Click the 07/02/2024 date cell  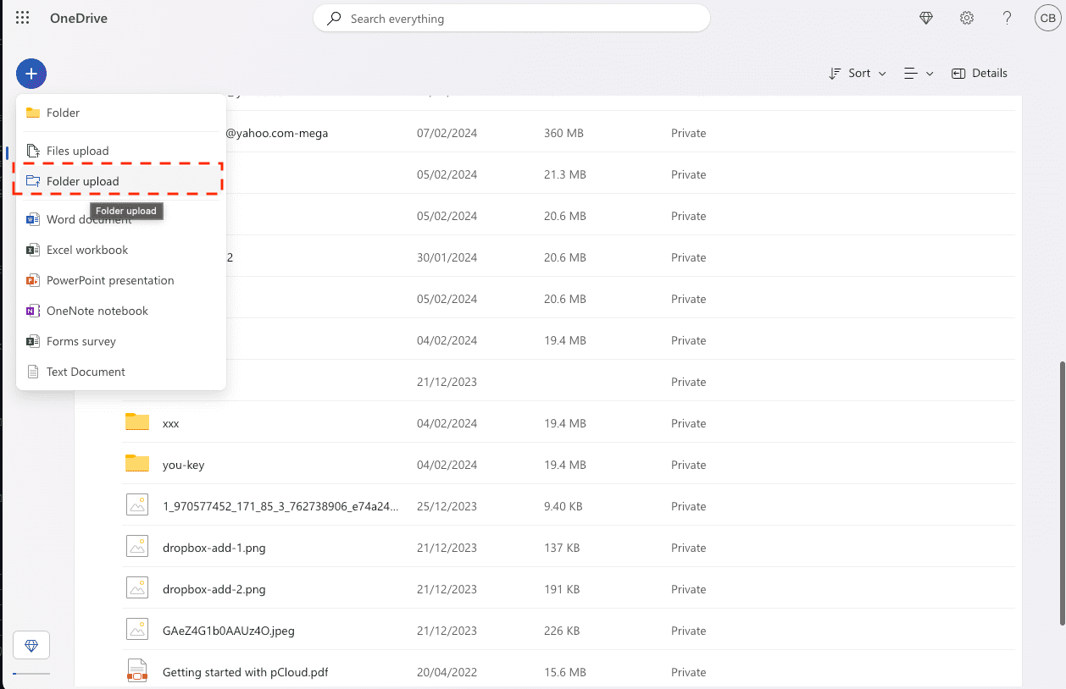point(447,133)
